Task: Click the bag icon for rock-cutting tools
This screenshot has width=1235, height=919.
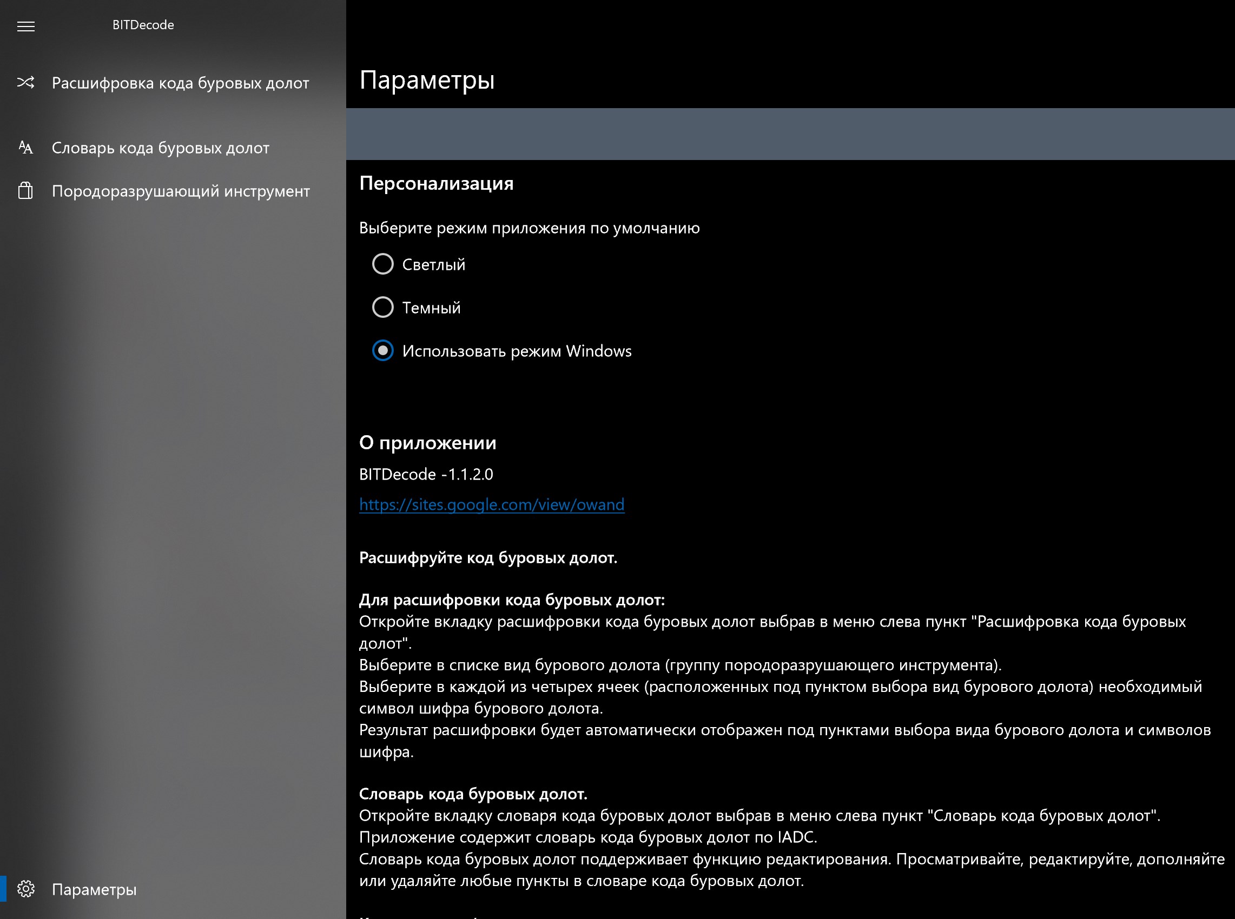Action: point(25,191)
